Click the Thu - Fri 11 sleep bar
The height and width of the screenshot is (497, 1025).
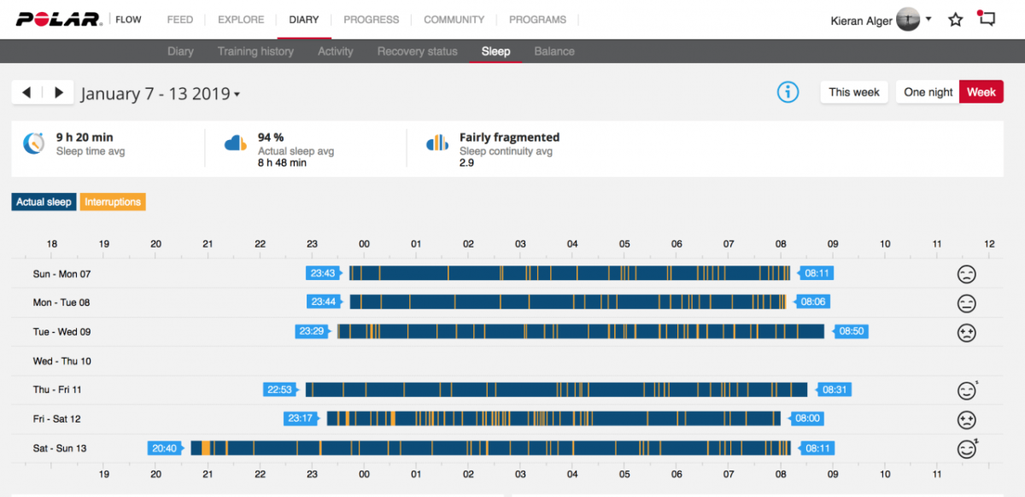pyautogui.click(x=556, y=390)
